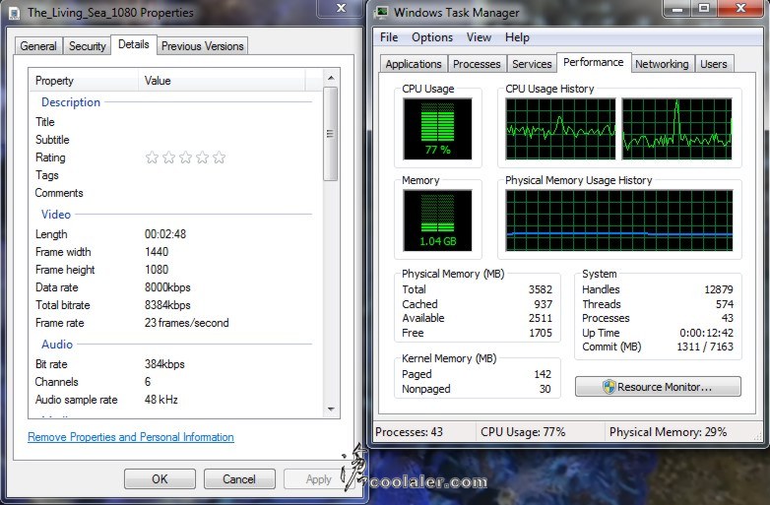Click the Available memory value 2511
The height and width of the screenshot is (505, 770).
[541, 318]
